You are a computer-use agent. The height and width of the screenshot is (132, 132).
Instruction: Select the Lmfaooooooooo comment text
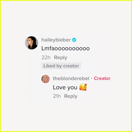(x=65, y=48)
